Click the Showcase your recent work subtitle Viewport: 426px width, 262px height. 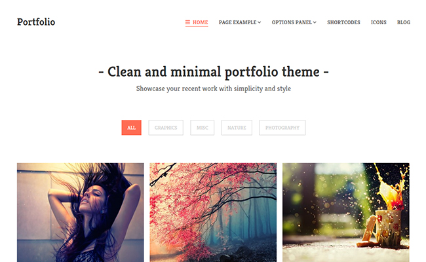point(214,89)
